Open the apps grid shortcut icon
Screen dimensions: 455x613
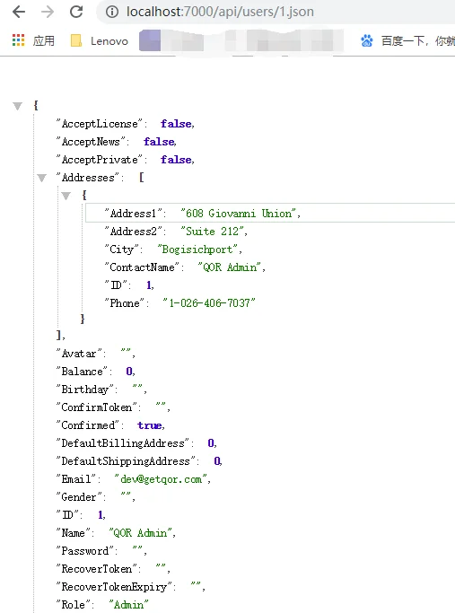coord(18,40)
